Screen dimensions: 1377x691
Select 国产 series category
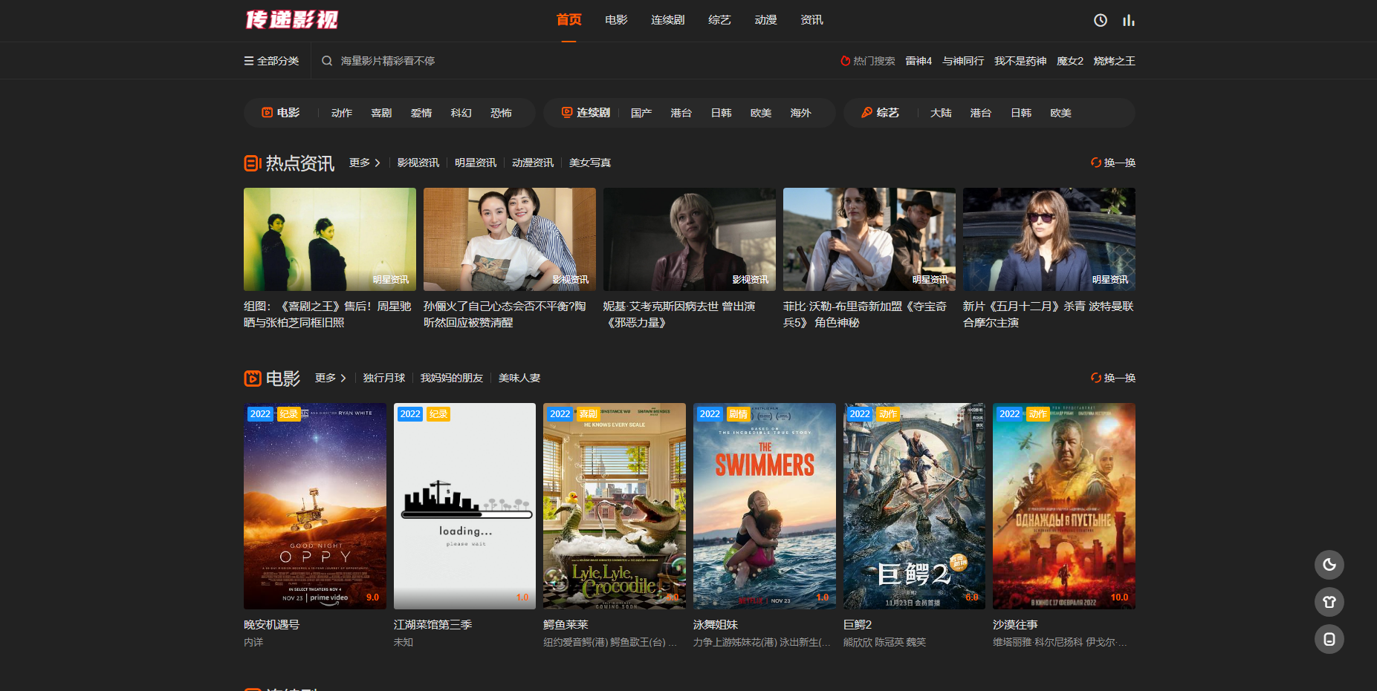(641, 113)
